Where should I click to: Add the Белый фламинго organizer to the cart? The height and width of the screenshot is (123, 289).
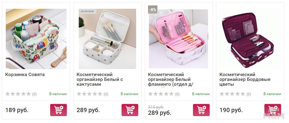(x=201, y=110)
